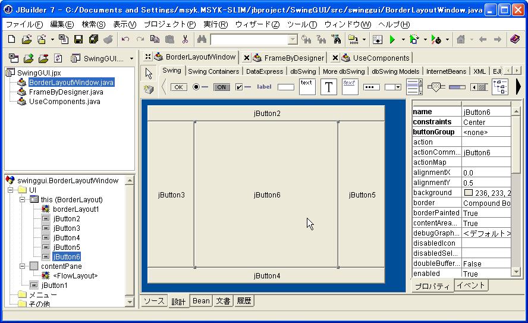Open the search text combo box dropdown
Image resolution: width=528 pixels, height=323 pixels.
click(x=293, y=40)
